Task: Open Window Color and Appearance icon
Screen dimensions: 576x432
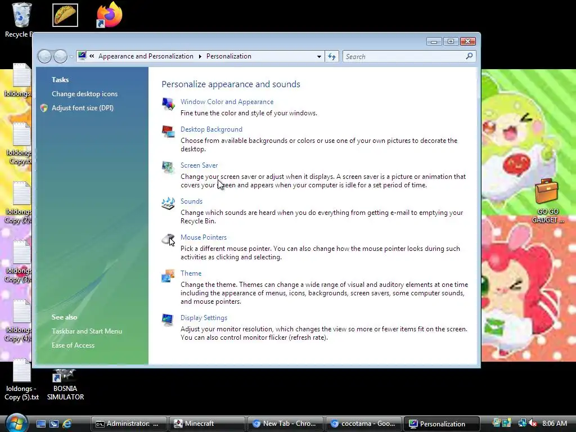Action: (x=168, y=103)
